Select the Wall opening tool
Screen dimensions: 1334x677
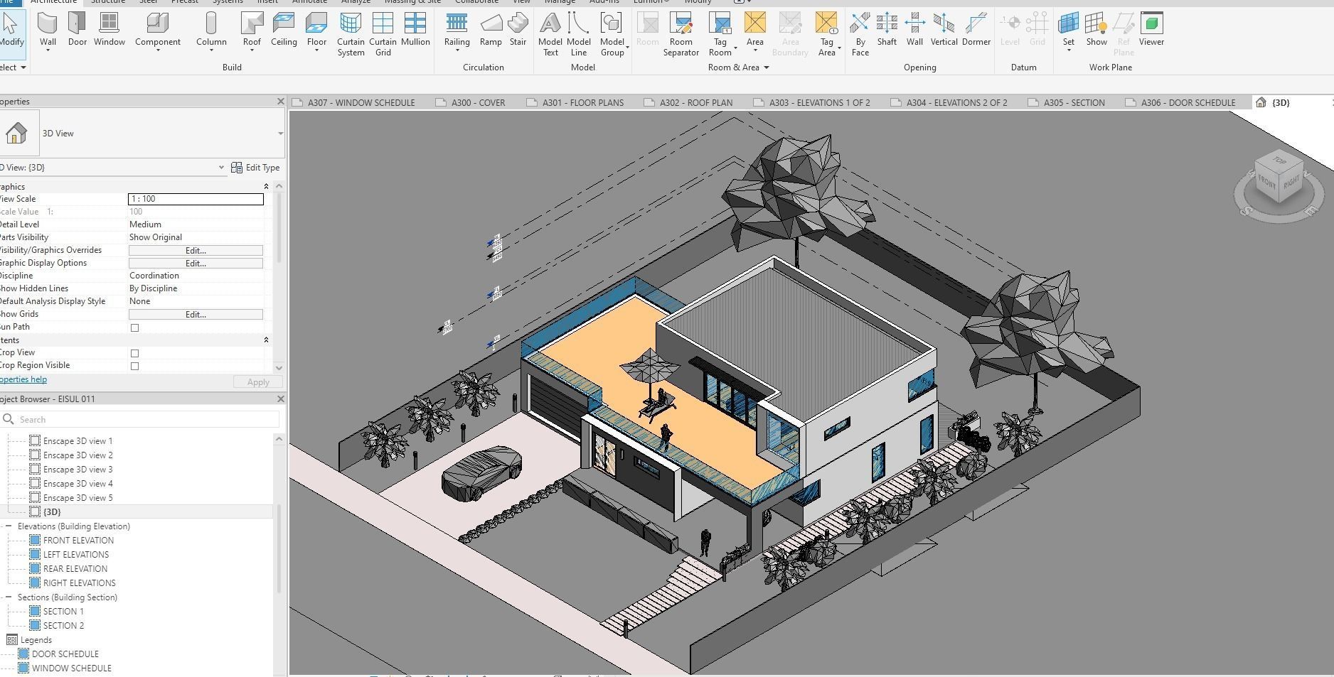tap(914, 31)
